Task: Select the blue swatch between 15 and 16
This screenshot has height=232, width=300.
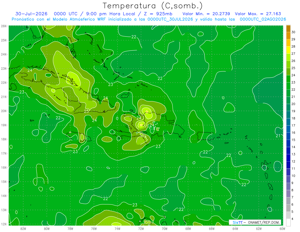Action: coord(288,136)
